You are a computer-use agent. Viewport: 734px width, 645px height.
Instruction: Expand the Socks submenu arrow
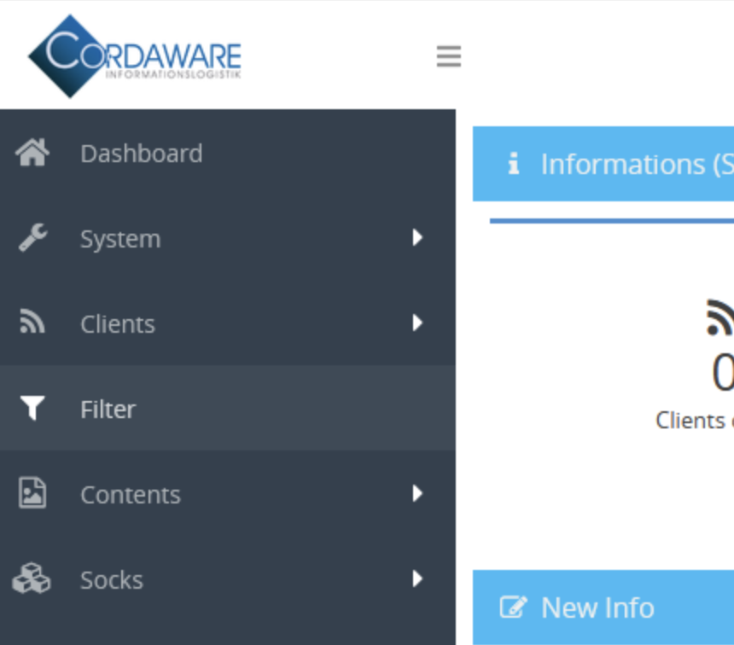[x=417, y=578]
